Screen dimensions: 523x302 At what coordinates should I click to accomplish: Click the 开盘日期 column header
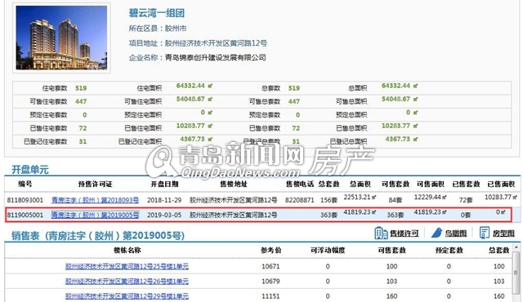pyautogui.click(x=164, y=184)
